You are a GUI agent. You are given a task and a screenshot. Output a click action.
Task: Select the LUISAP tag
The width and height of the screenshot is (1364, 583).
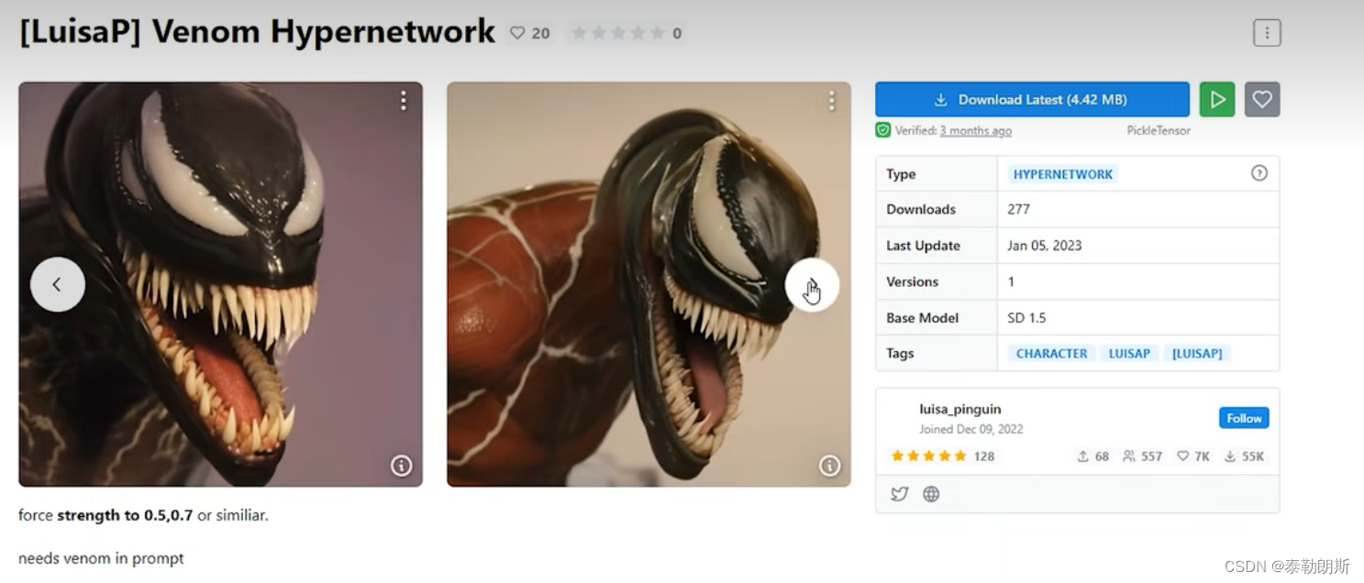[x=1129, y=354]
